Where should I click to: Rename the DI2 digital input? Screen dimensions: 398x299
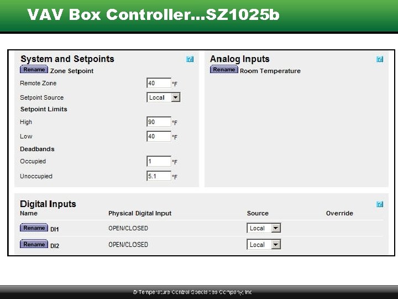tap(34, 244)
